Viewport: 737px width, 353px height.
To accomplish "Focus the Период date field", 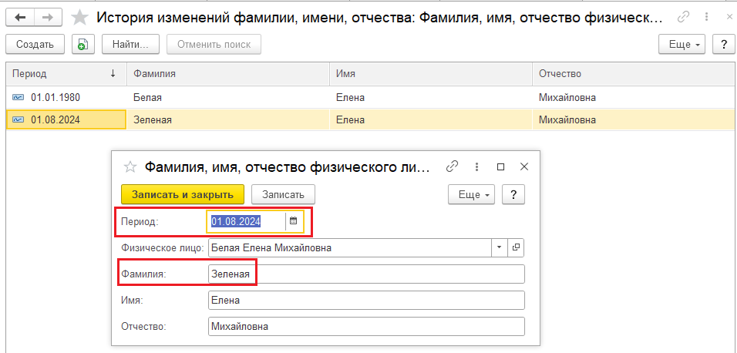I will pos(246,221).
